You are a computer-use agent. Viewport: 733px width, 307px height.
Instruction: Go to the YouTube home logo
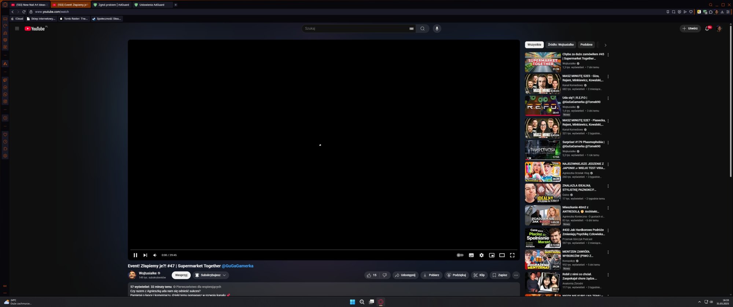click(x=36, y=29)
